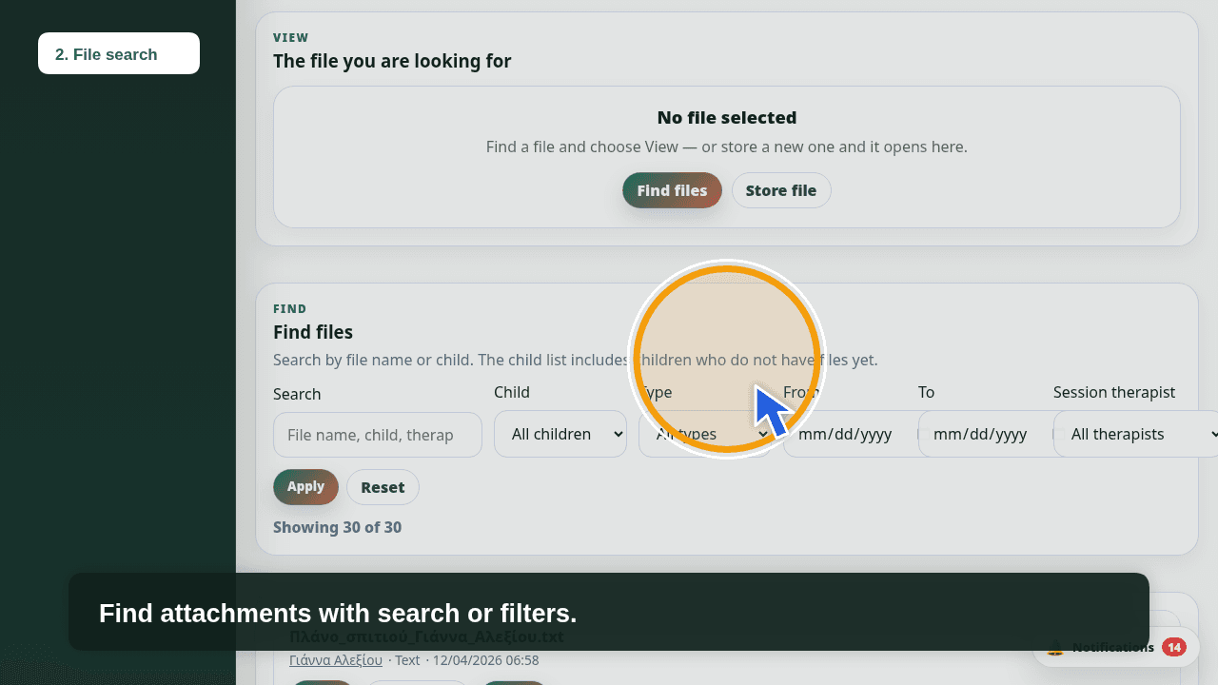Focus the Search text field
Viewport: 1218px width, 685px height.
pyautogui.click(x=378, y=435)
